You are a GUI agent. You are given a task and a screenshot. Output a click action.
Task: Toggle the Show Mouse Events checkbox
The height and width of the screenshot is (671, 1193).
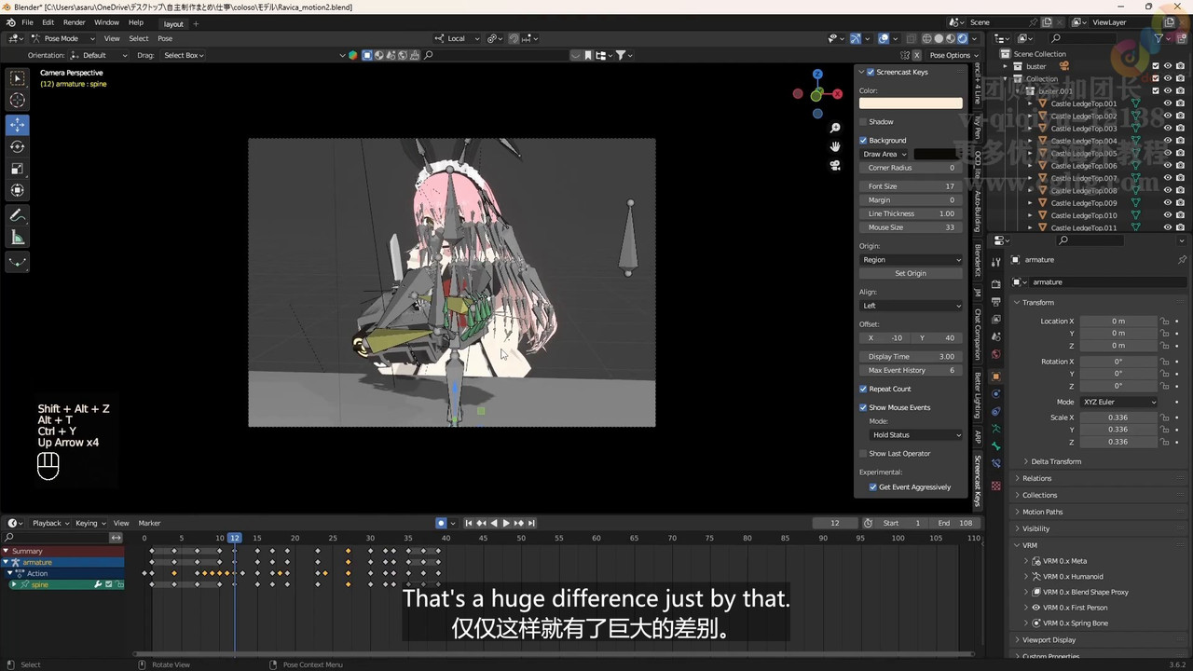coord(863,407)
